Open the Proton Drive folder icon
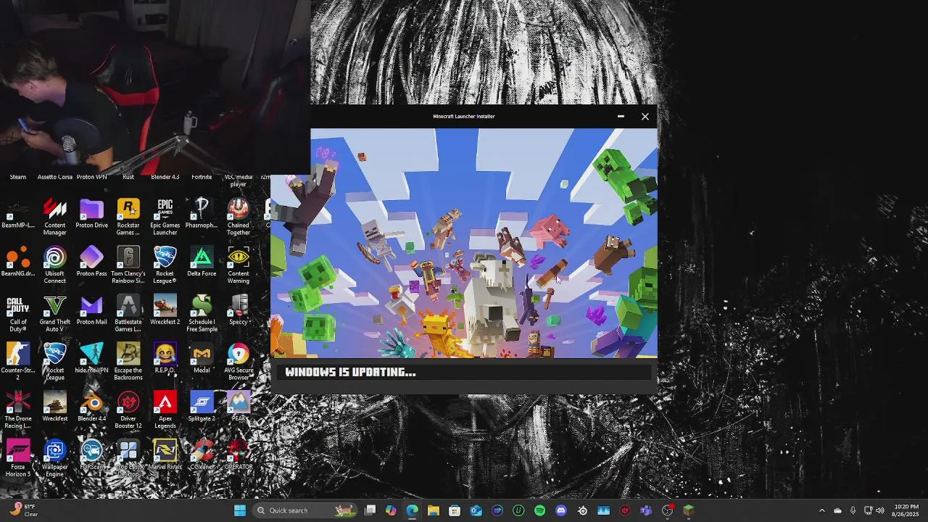 click(91, 214)
